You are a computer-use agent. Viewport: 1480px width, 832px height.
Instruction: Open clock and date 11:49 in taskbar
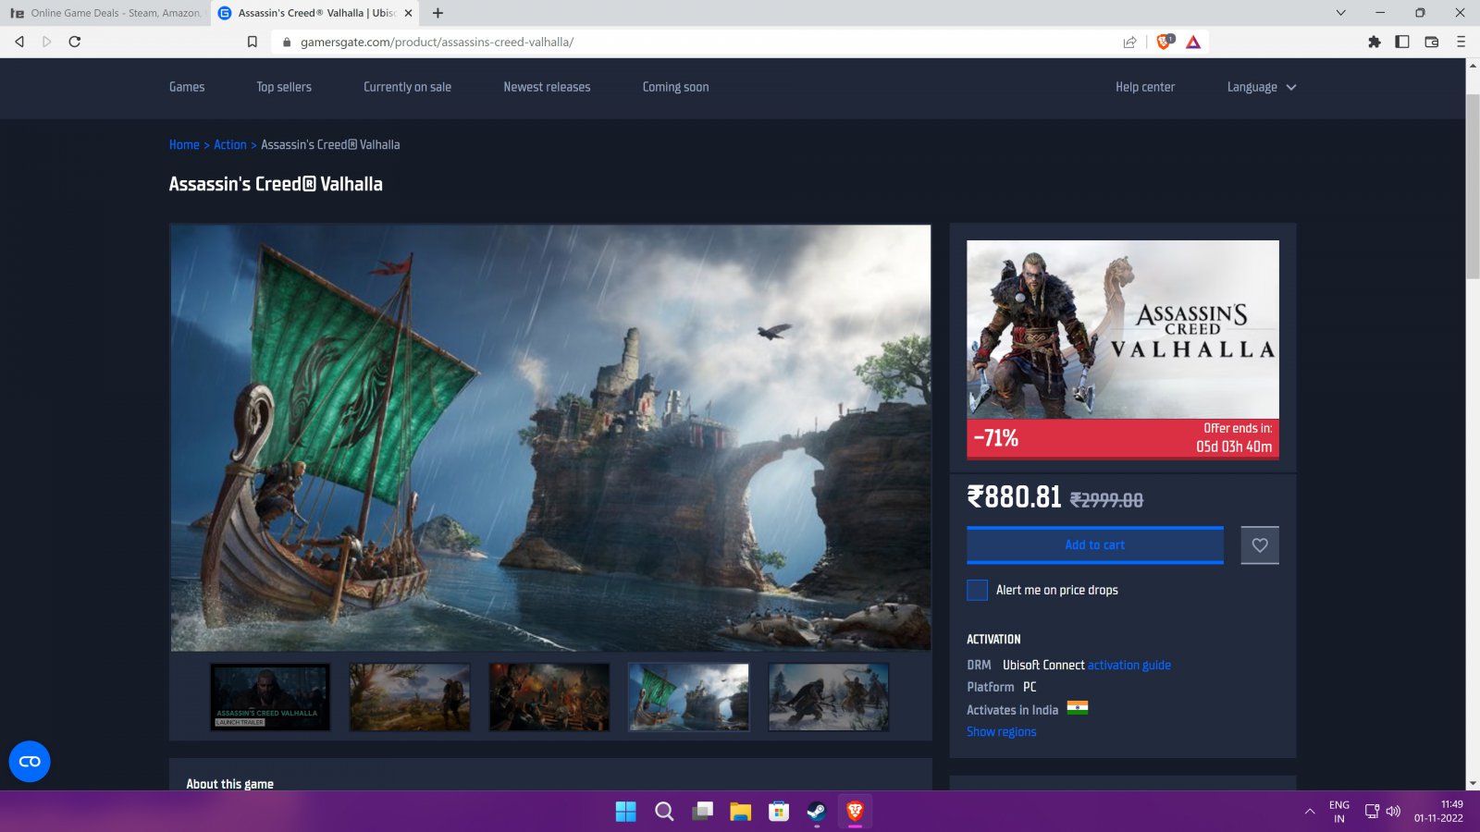click(x=1439, y=812)
